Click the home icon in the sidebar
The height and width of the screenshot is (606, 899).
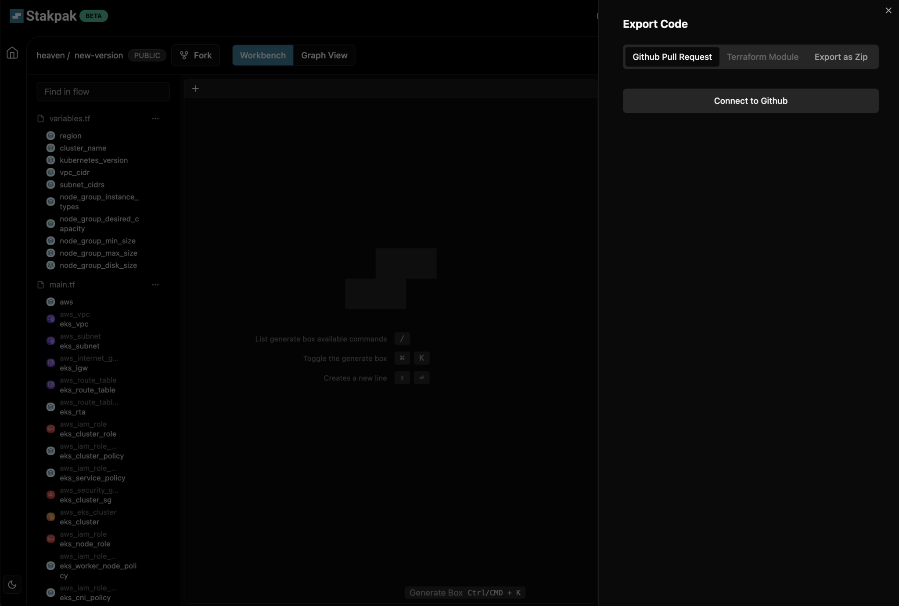coord(12,53)
